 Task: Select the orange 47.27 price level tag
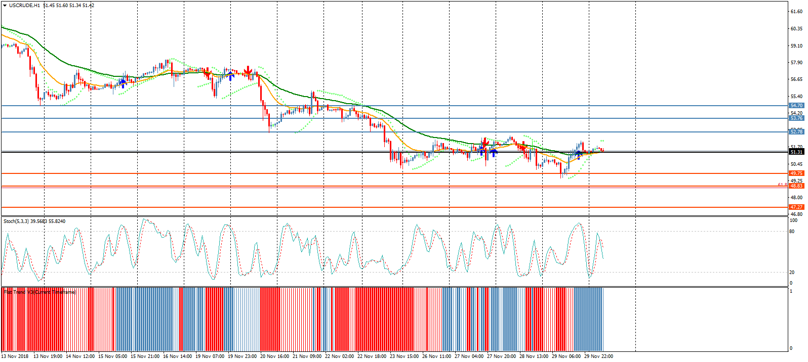(x=796, y=207)
